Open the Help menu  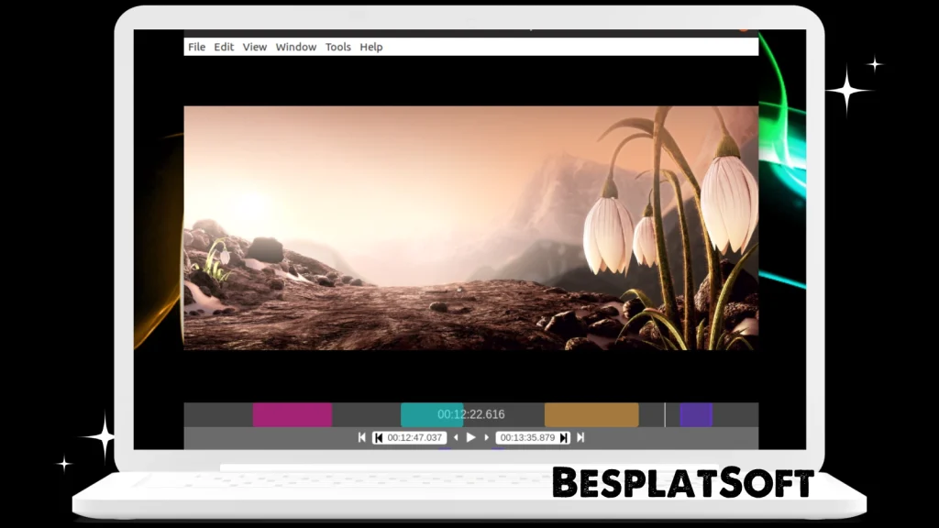pyautogui.click(x=370, y=47)
